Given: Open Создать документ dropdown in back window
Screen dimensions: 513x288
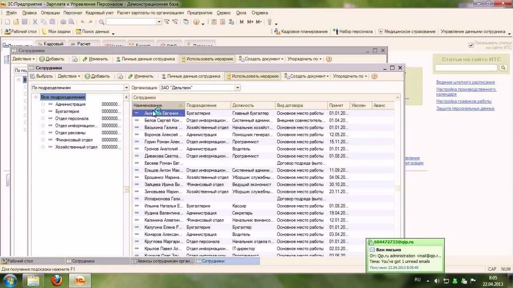Looking at the screenshot, I should coord(261,59).
